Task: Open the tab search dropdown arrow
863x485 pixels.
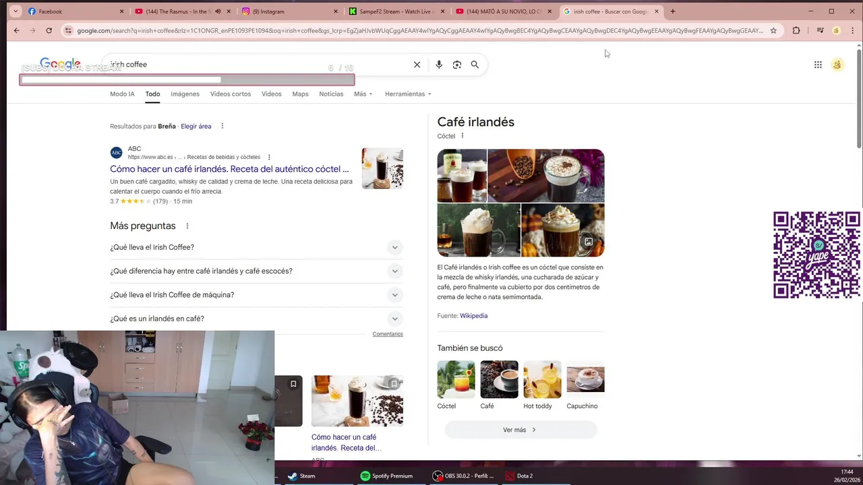Action: [16, 11]
